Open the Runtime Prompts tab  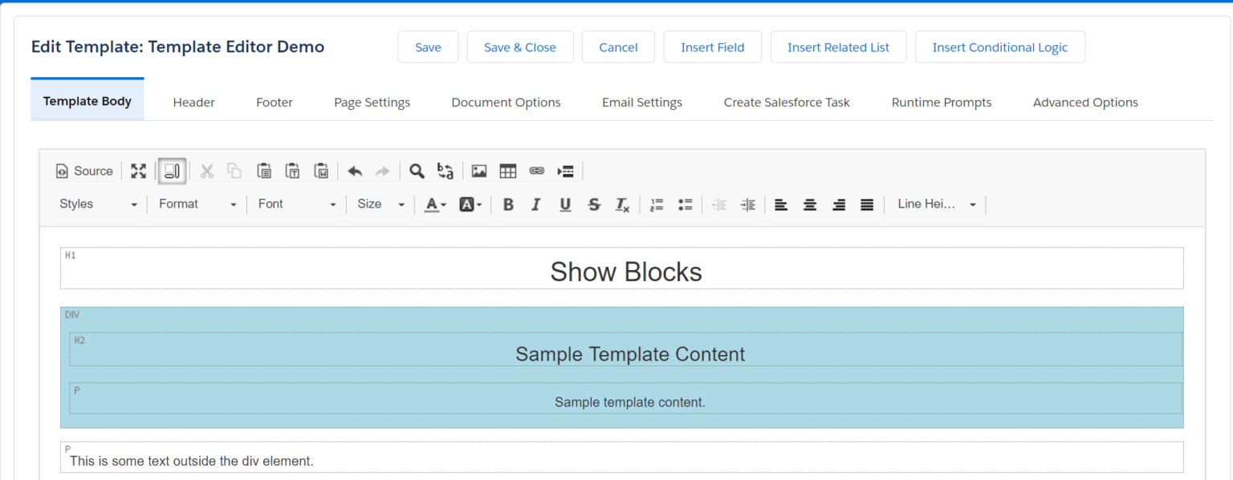[941, 102]
